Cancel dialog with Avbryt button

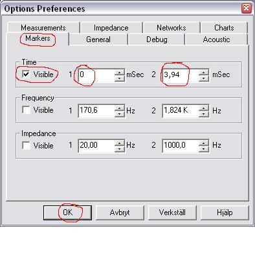point(120,213)
